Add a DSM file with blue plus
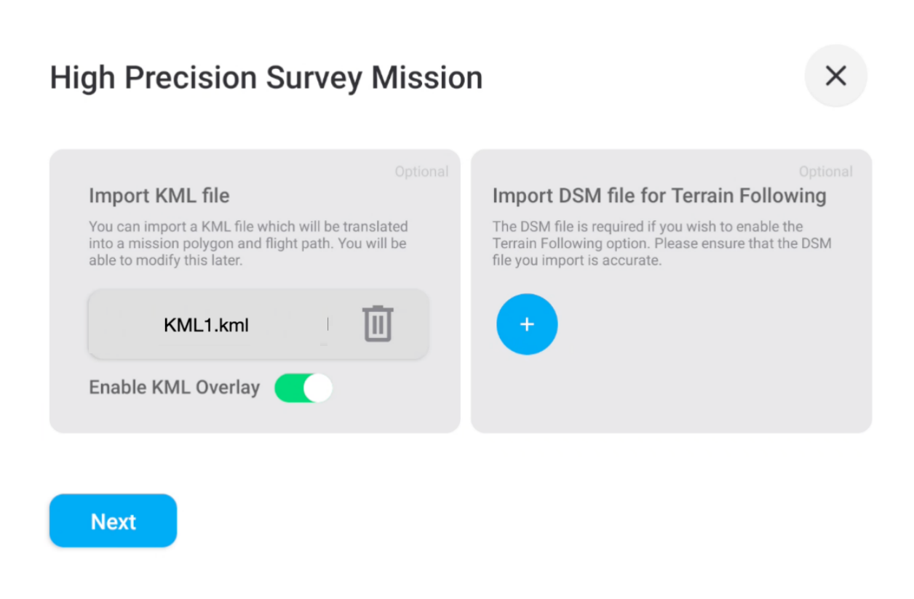Screen dimensions: 914x599 click(x=527, y=324)
